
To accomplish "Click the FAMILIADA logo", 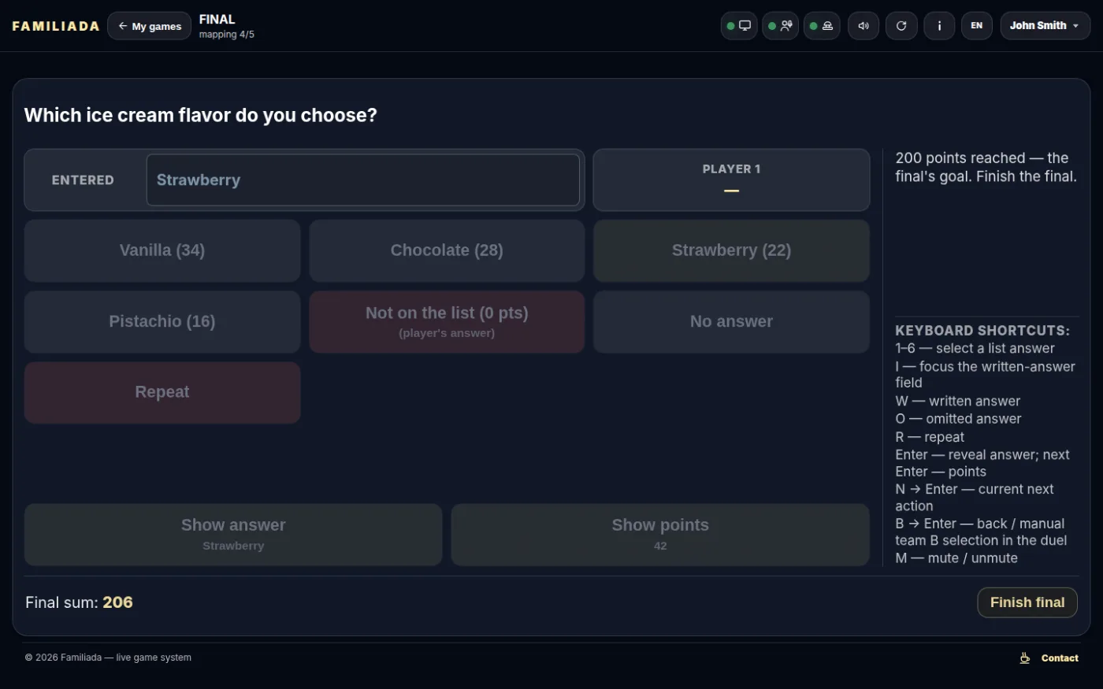I will click(x=56, y=26).
